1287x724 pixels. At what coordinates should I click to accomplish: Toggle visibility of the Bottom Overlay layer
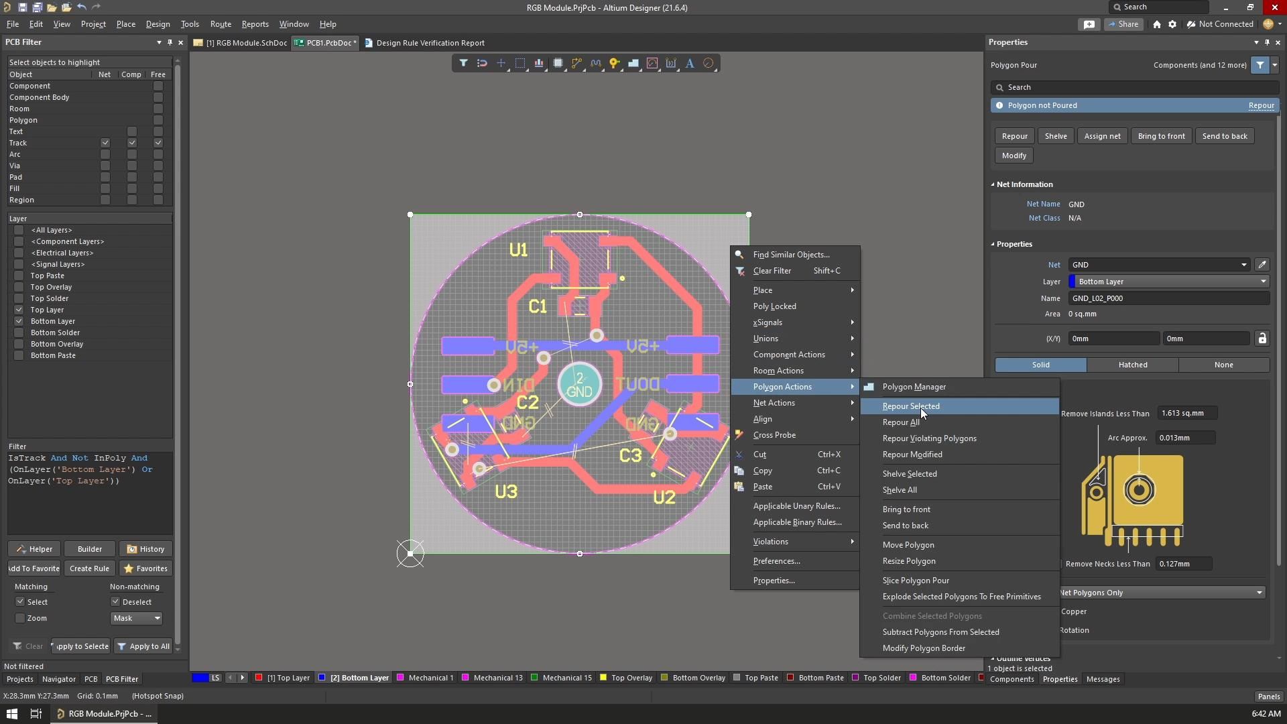coord(19,344)
